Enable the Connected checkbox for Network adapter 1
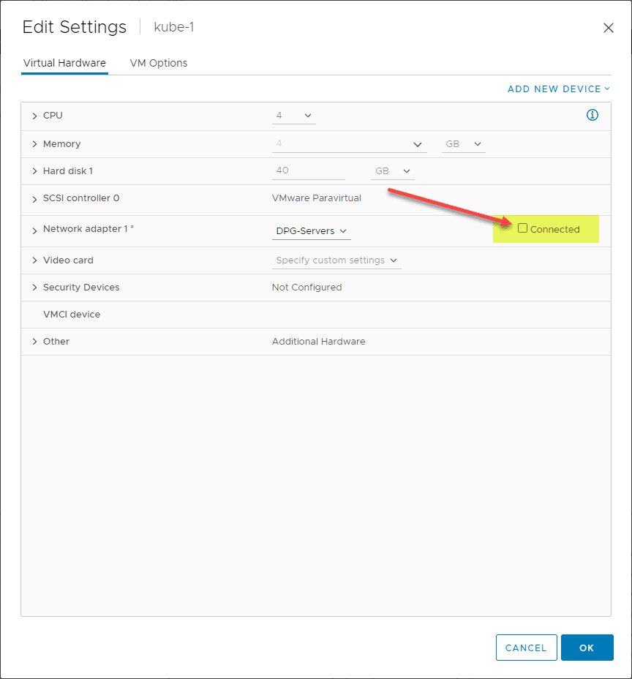 (x=522, y=228)
